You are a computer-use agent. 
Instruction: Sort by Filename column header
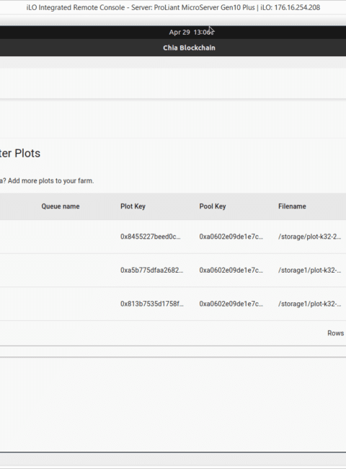[292, 206]
